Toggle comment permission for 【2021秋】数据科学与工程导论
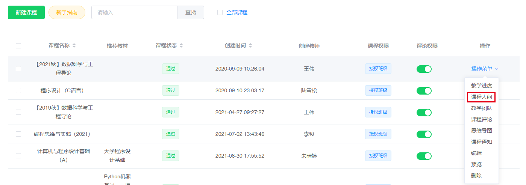Screen dimensions: 526x185 [424, 69]
